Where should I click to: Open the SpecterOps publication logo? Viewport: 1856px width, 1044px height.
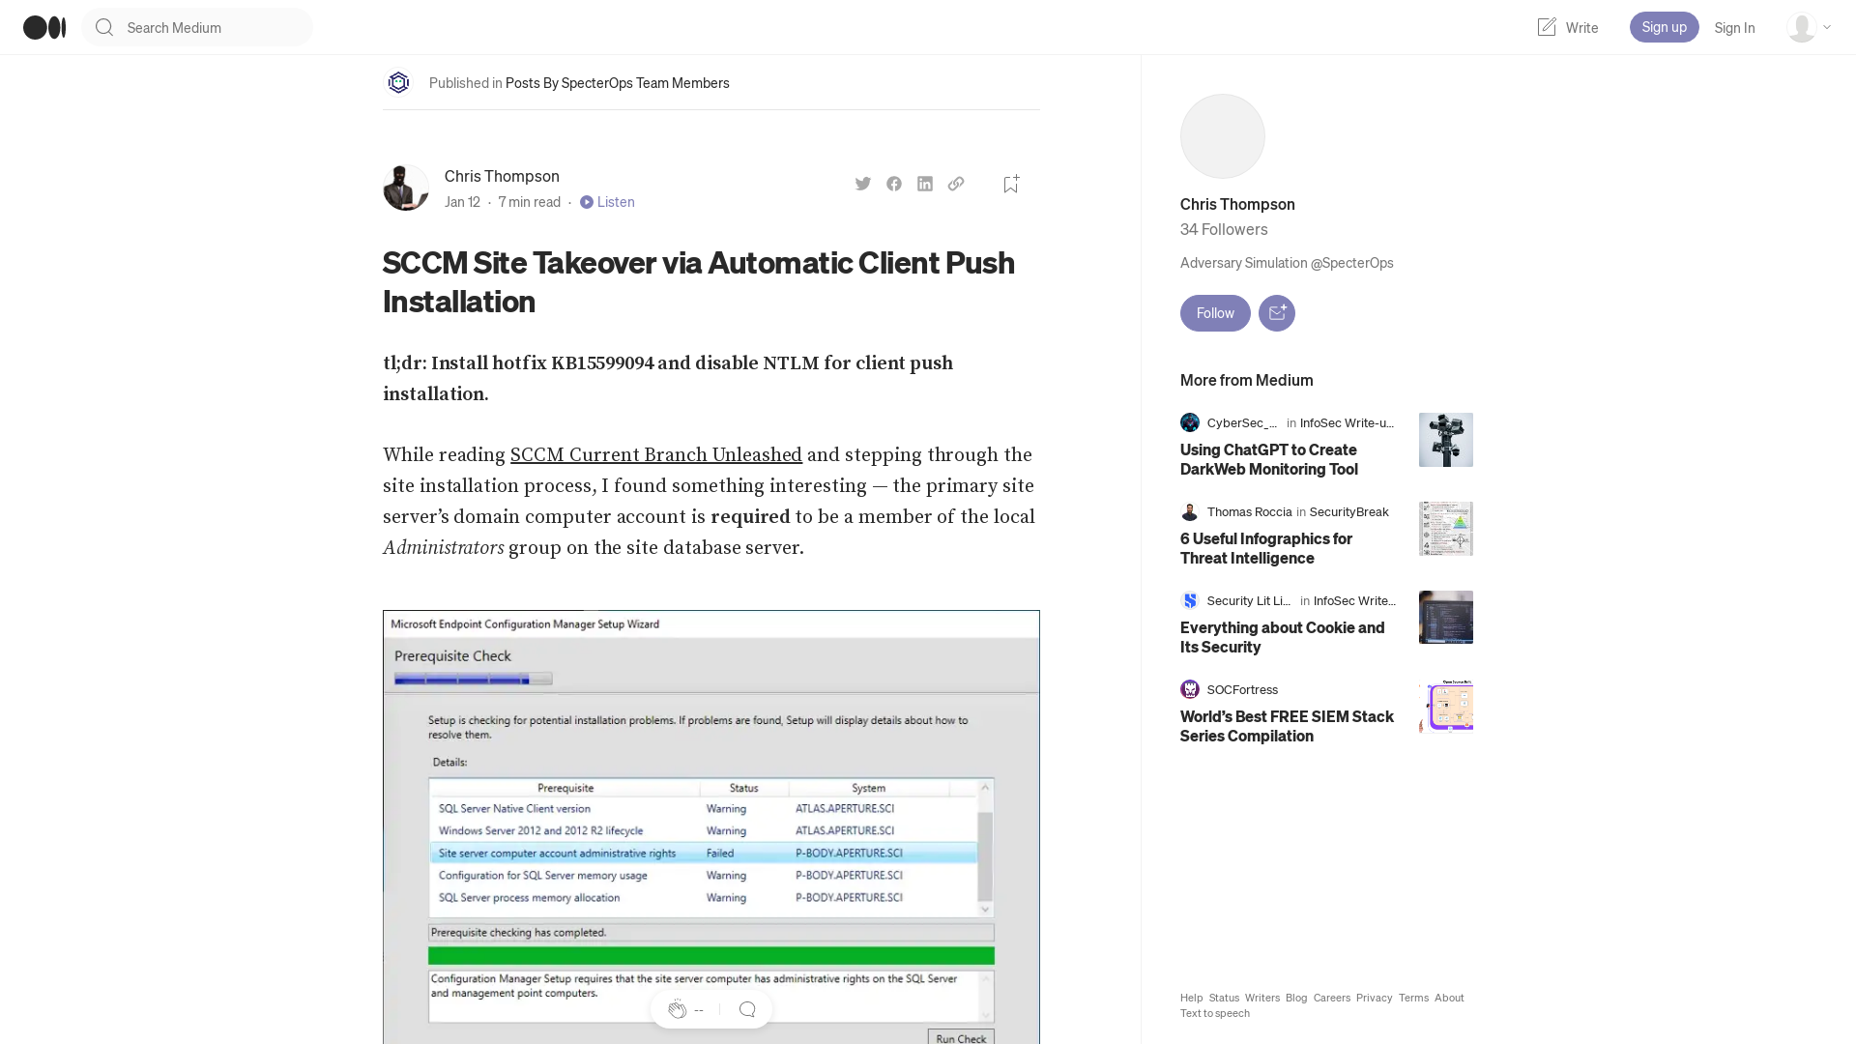pos(398,82)
